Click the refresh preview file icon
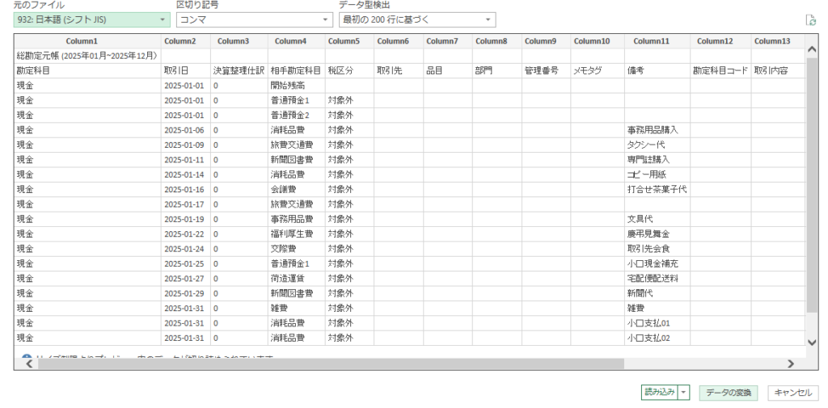The image size is (828, 408). pyautogui.click(x=811, y=20)
